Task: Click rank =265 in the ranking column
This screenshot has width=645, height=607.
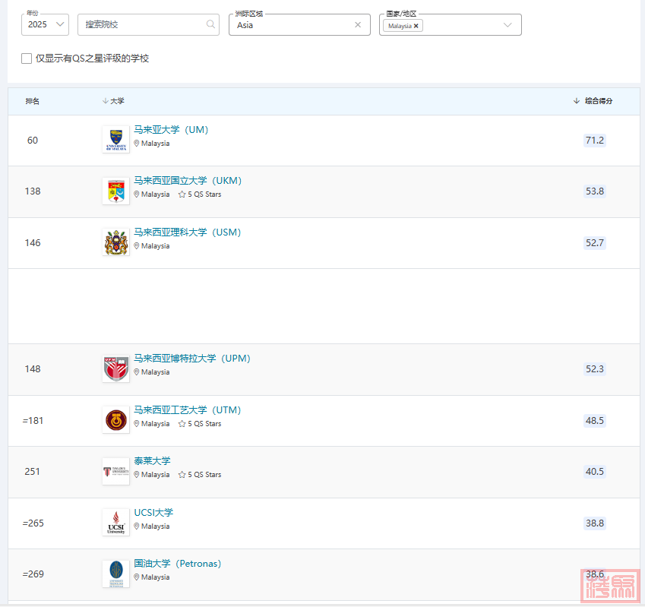Action: point(33,523)
